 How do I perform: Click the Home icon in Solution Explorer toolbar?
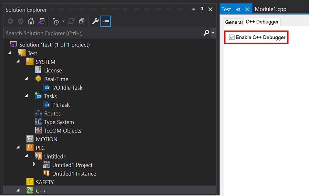(31, 21)
